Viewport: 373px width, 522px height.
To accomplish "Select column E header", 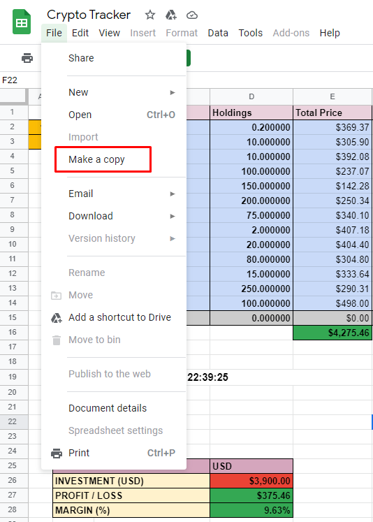I will 332,96.
